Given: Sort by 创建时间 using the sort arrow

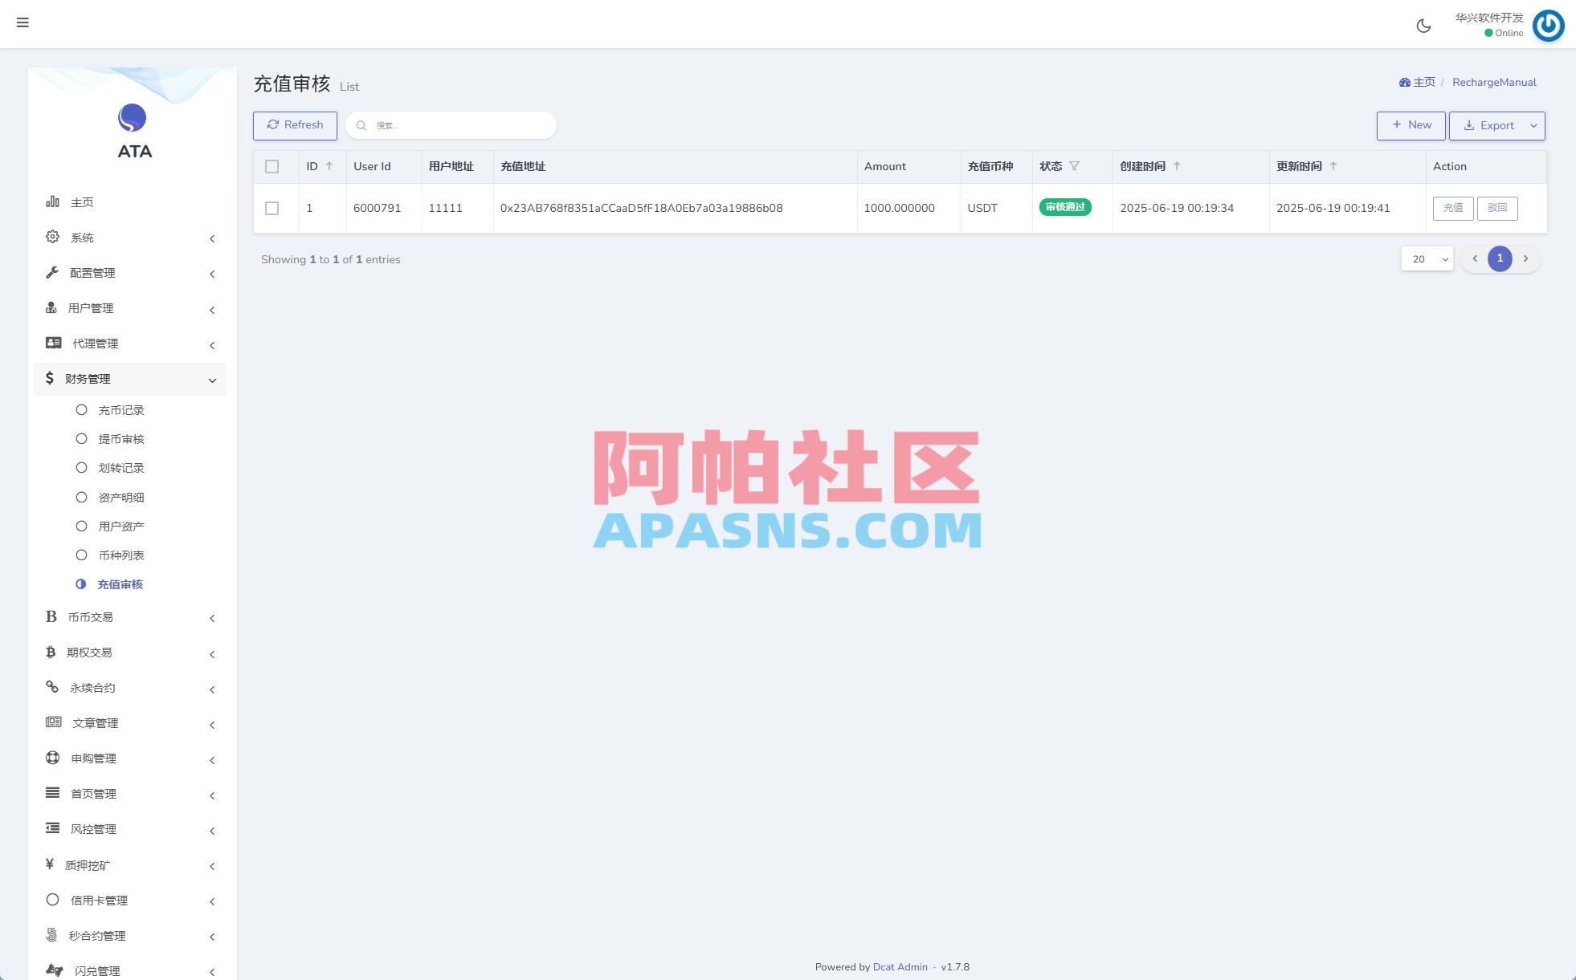Looking at the screenshot, I should pyautogui.click(x=1178, y=166).
